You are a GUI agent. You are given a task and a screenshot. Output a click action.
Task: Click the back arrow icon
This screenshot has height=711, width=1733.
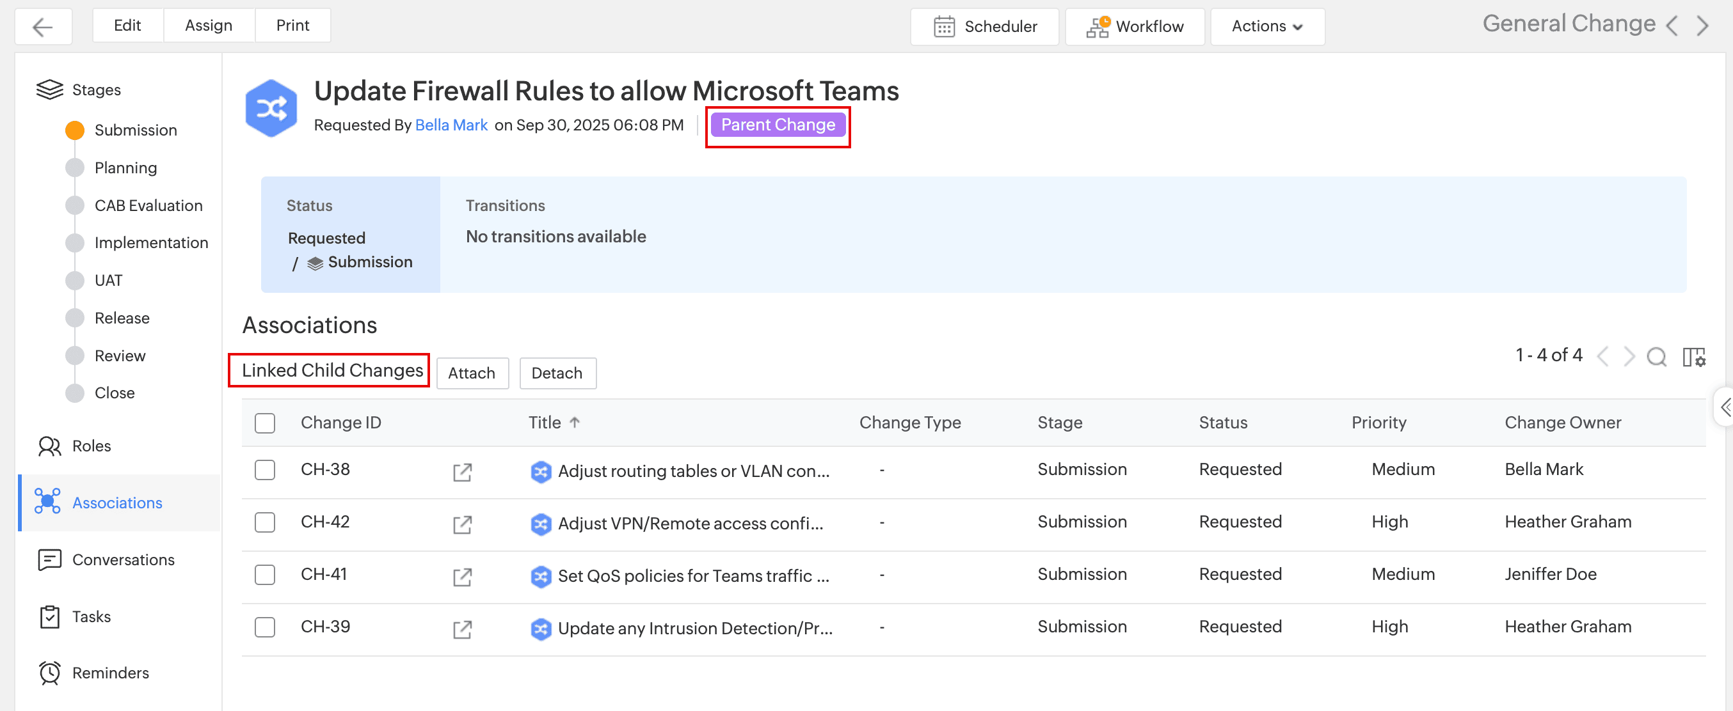tap(43, 27)
